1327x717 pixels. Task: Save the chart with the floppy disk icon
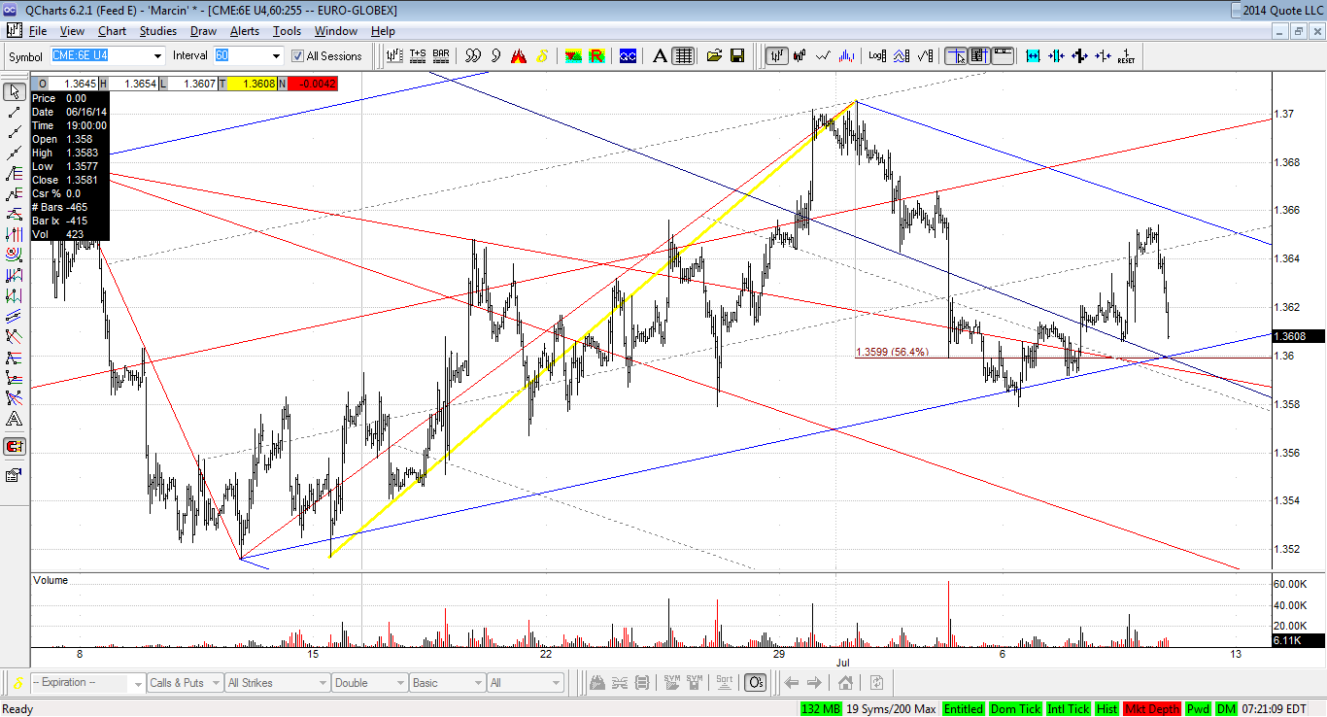737,55
